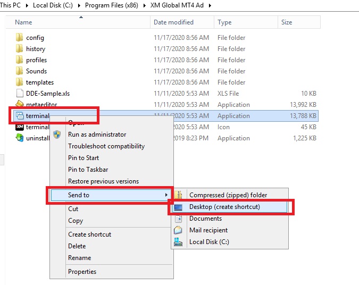Screen dimensions: 359x285
Task: Choose Desktop (create shortcut) option
Action: tap(224, 207)
